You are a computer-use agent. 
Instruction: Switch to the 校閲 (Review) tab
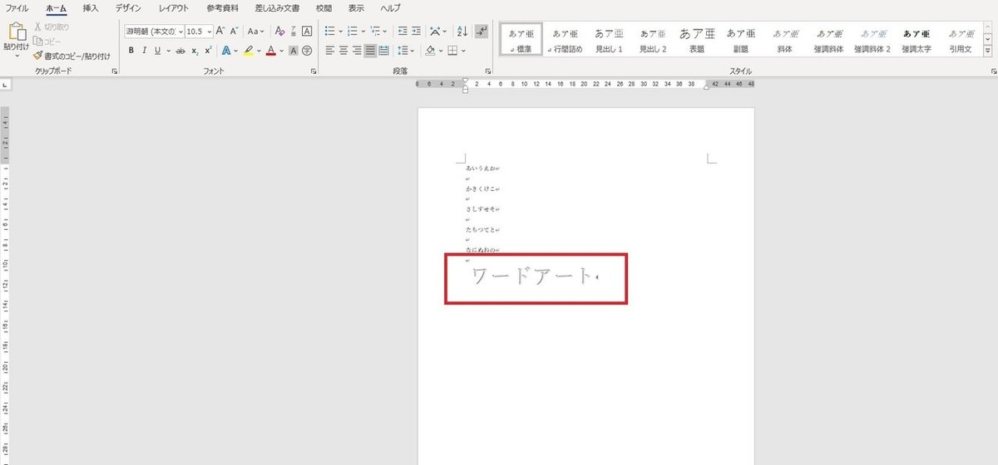pos(325,7)
